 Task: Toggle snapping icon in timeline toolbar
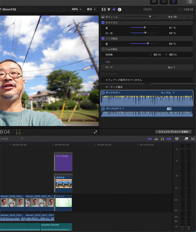tap(169, 139)
